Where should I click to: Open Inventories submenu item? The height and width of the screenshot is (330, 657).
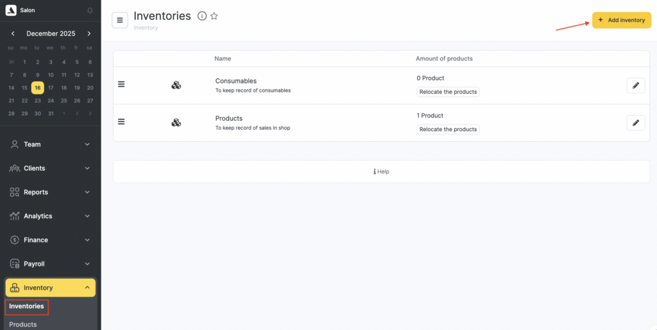(26, 306)
